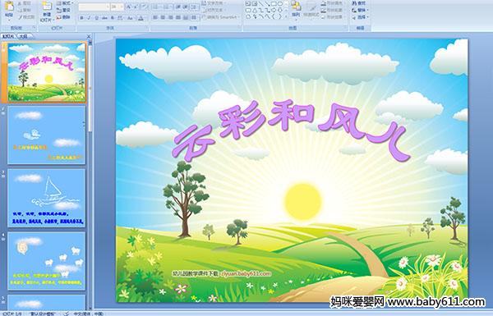Select slide 2 thumbnail with clouds
Image resolution: width=493 pixels, height=316 pixels.
pos(47,135)
